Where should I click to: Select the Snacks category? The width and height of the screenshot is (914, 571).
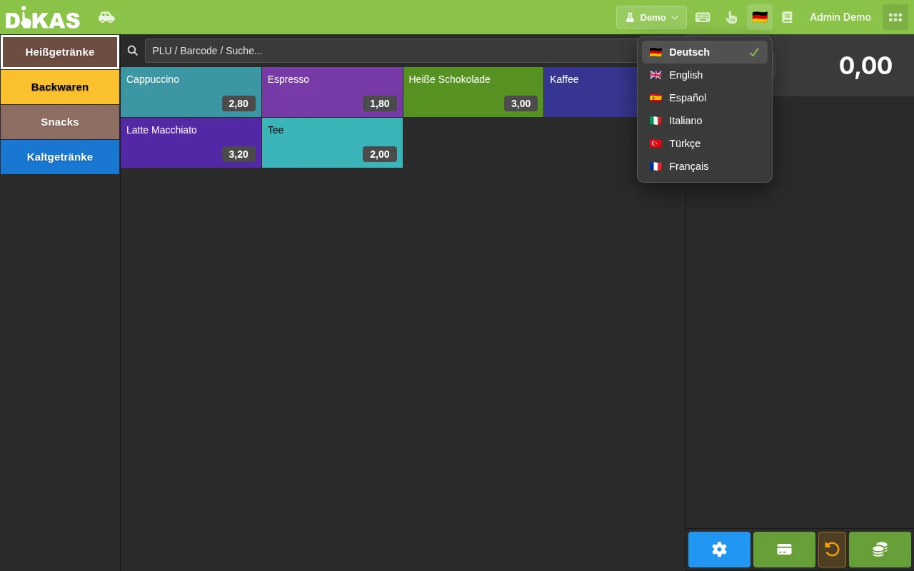click(60, 122)
